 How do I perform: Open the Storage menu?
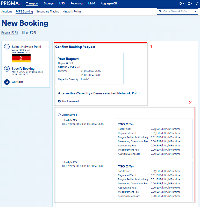coord(49,4)
